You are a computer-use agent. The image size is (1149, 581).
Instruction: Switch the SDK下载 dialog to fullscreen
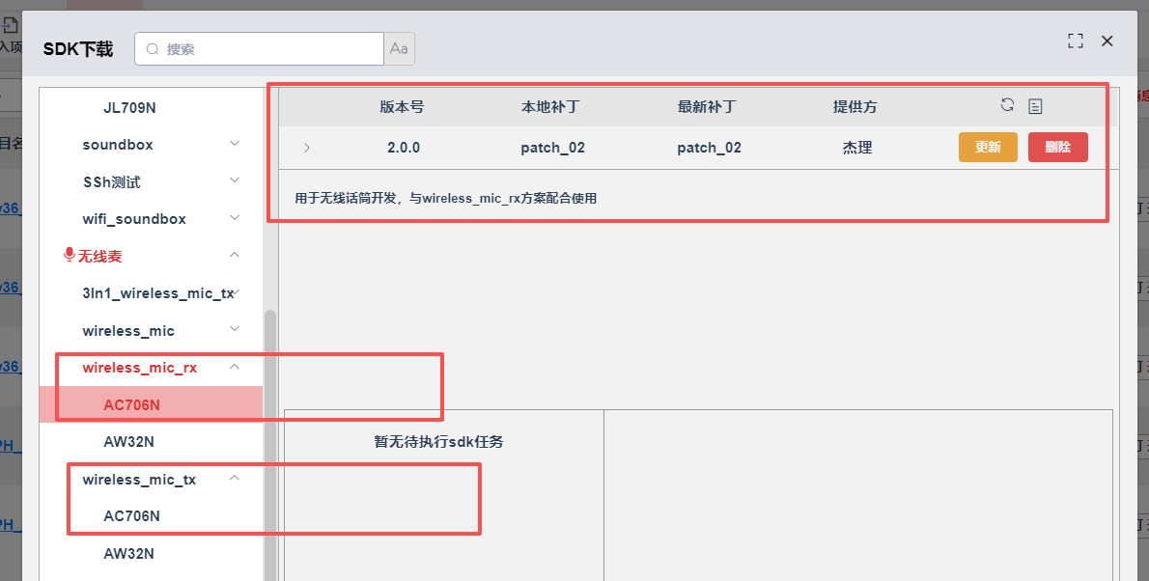pyautogui.click(x=1075, y=41)
